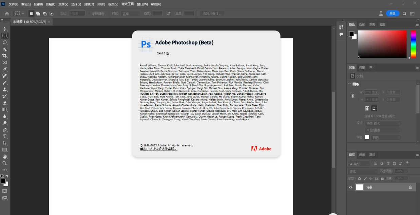Click the 共享 share button
The image size is (420, 215).
pyautogui.click(x=392, y=14)
